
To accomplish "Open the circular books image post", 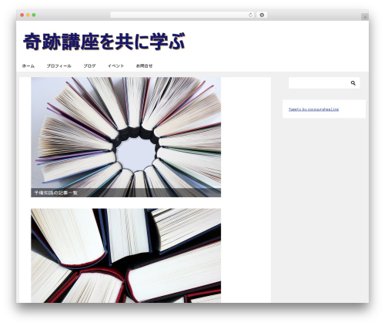I will 126,137.
